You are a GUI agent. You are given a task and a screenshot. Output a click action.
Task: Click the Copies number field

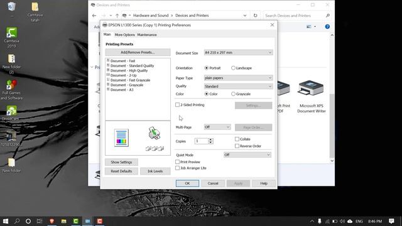tap(201, 141)
